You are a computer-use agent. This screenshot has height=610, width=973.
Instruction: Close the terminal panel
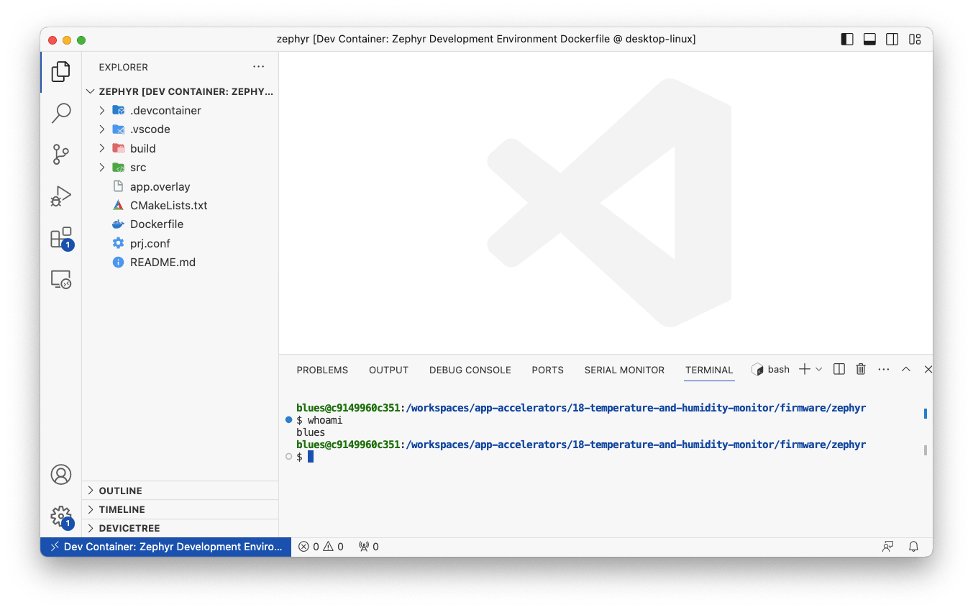pos(928,369)
